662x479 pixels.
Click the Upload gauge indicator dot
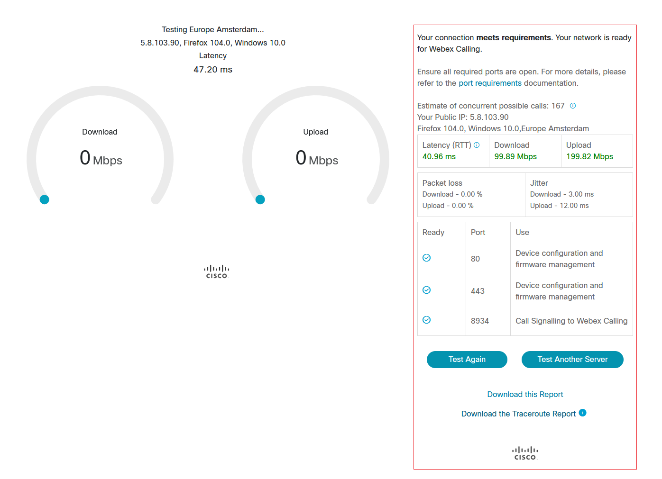260,199
